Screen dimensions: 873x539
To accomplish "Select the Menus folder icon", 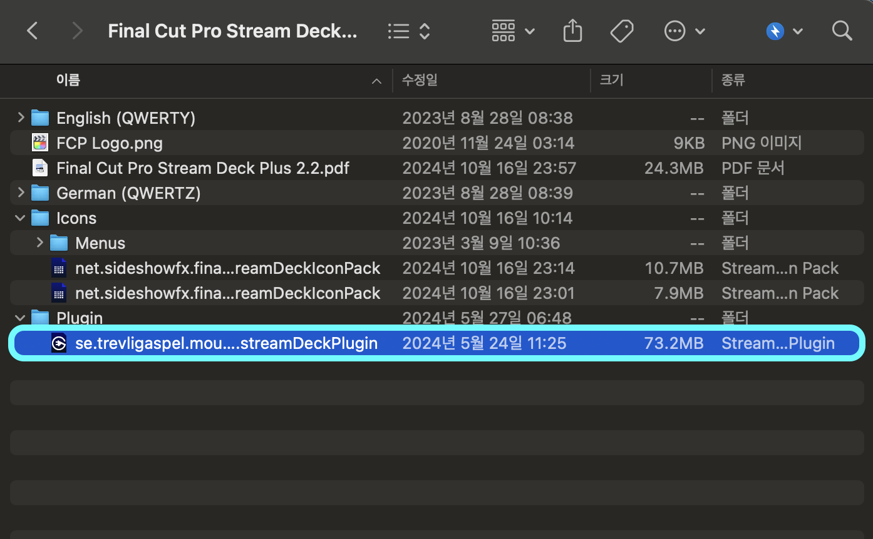I will pyautogui.click(x=59, y=243).
